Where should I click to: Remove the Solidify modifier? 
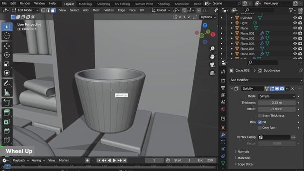click(x=293, y=89)
